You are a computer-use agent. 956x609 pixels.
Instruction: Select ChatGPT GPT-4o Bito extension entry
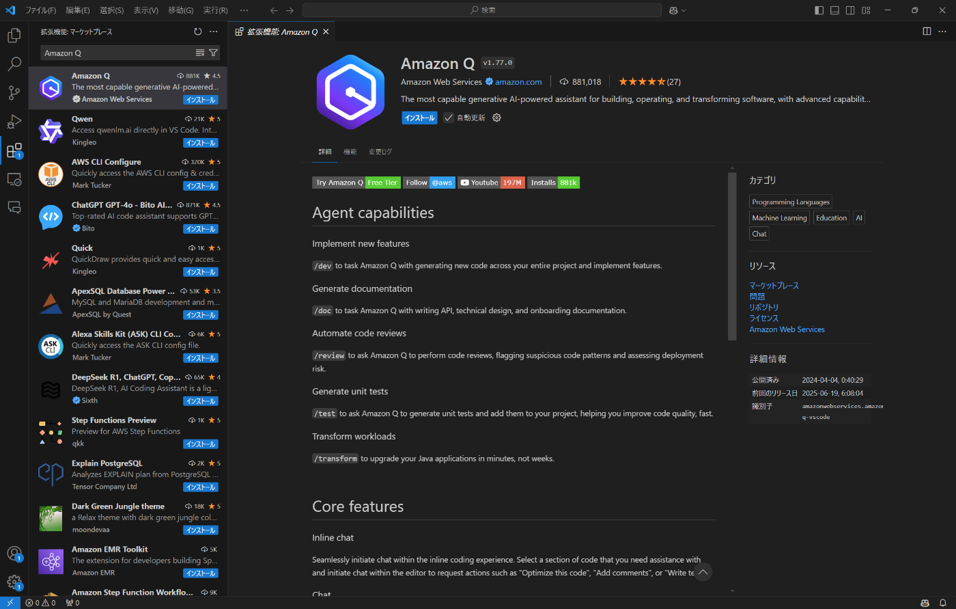[x=128, y=217]
